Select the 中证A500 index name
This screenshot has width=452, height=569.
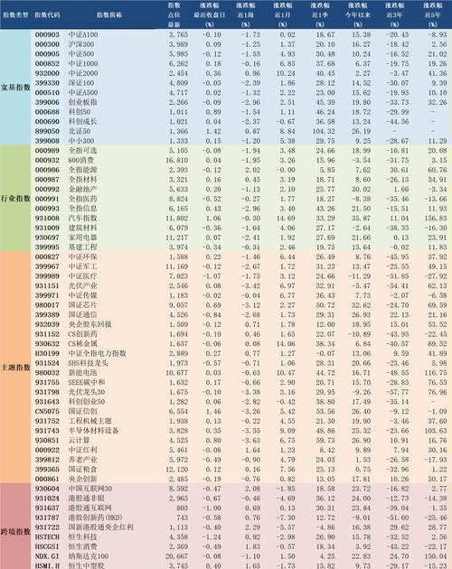click(83, 92)
